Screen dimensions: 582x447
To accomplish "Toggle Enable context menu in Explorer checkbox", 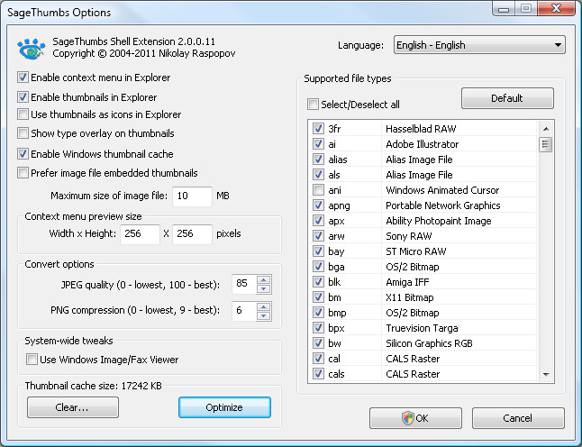I will (x=23, y=78).
